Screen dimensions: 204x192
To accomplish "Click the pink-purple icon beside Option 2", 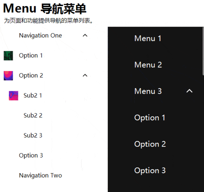I will pyautogui.click(x=8, y=76).
